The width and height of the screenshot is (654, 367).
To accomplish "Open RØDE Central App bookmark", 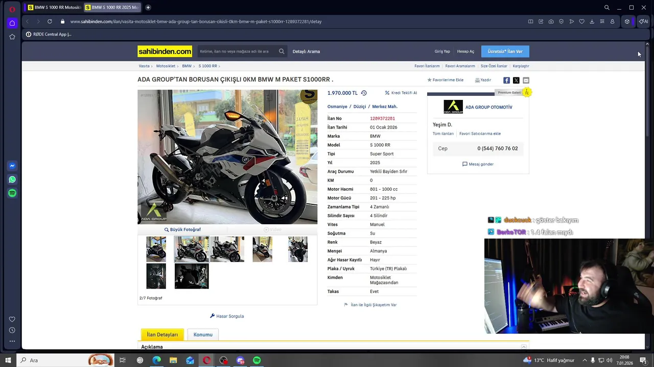I will point(49,34).
